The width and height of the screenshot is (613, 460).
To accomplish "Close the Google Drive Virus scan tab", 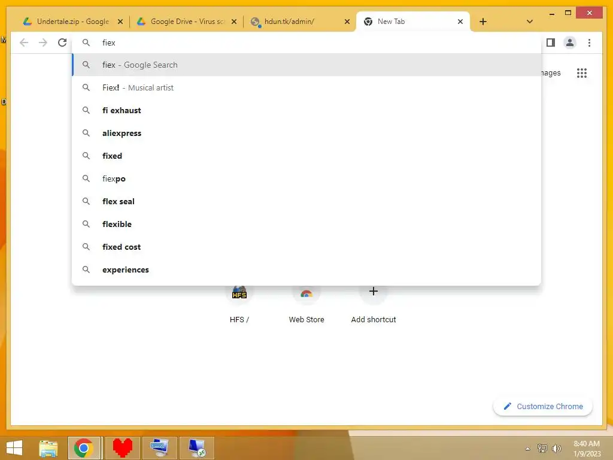I will coord(234,22).
